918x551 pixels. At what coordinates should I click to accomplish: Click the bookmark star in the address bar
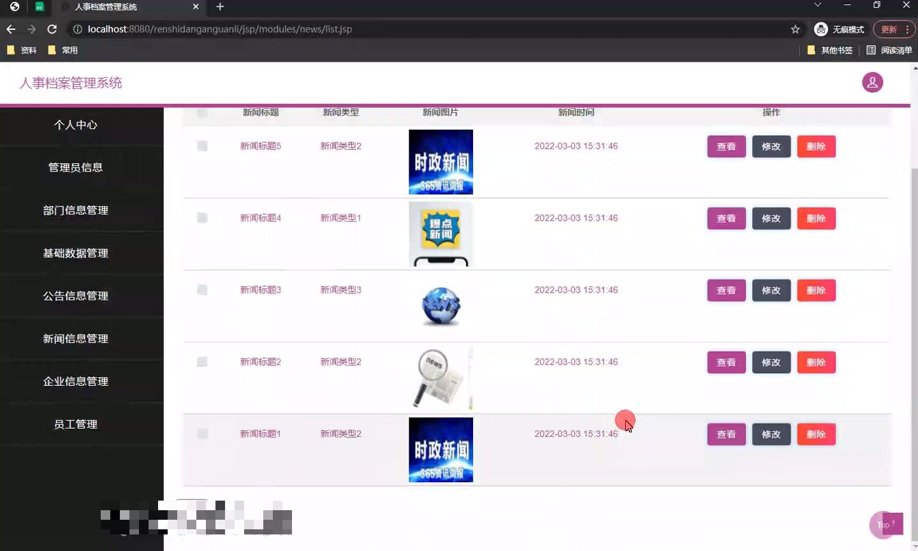coord(795,29)
